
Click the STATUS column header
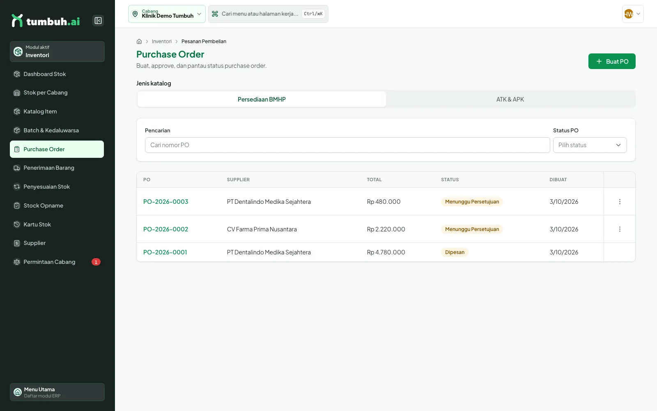450,180
